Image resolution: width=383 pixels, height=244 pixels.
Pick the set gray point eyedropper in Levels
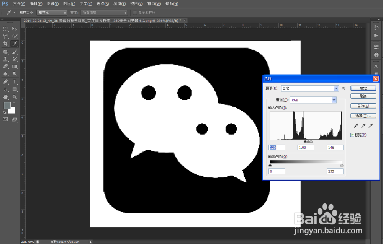point(363,126)
